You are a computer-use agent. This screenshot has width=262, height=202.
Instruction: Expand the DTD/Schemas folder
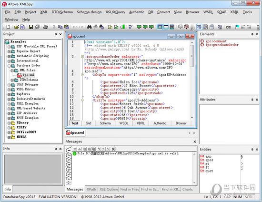pyautogui.click(x=12, y=80)
